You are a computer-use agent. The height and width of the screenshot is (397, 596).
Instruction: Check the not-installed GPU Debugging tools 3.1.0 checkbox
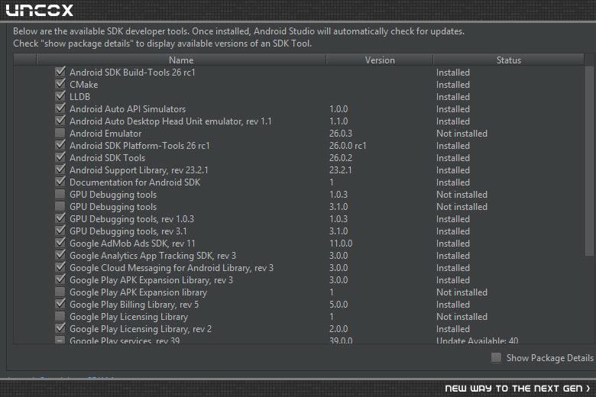60,206
